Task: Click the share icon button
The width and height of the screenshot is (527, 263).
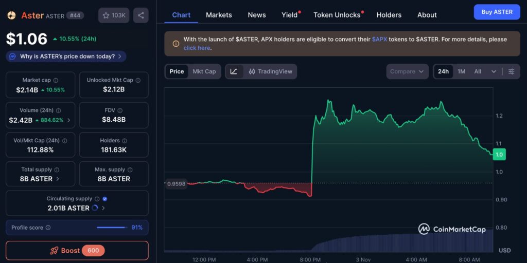Action: [x=141, y=15]
